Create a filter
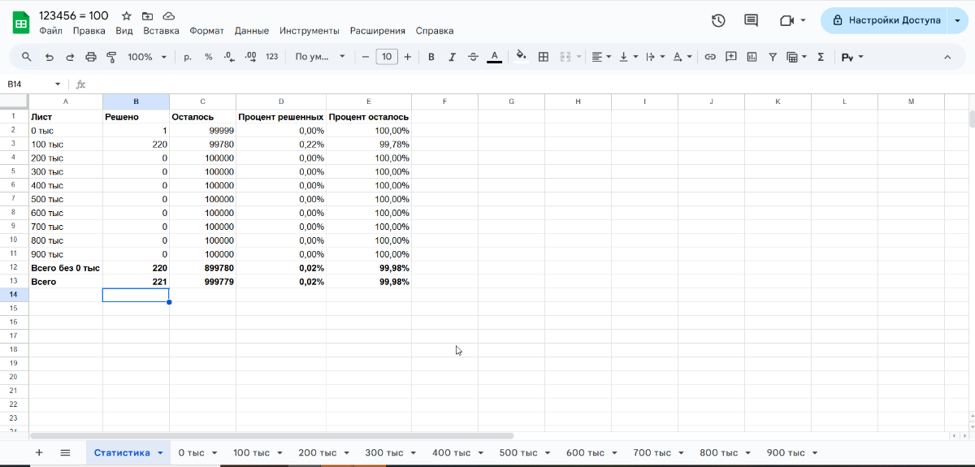 click(773, 57)
